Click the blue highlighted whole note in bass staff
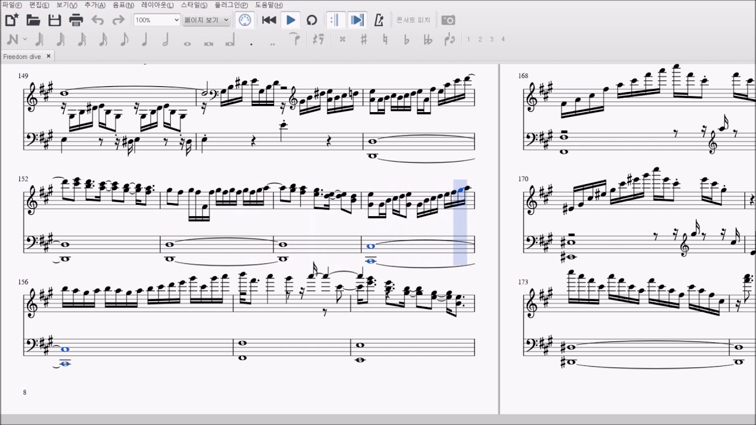This screenshot has height=425, width=756. [370, 246]
